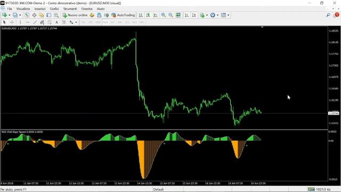Select the M30 timeframe button

click(x=105, y=22)
